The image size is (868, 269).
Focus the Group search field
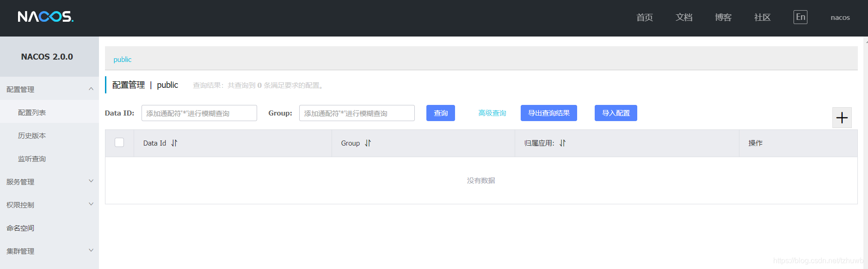point(357,113)
